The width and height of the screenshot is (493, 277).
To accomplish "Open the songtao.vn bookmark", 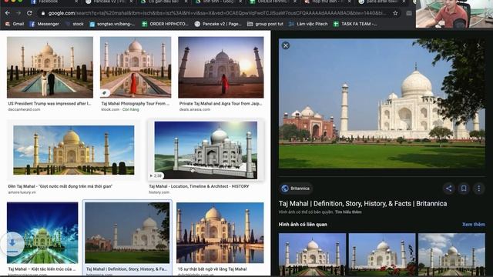I will [x=112, y=24].
